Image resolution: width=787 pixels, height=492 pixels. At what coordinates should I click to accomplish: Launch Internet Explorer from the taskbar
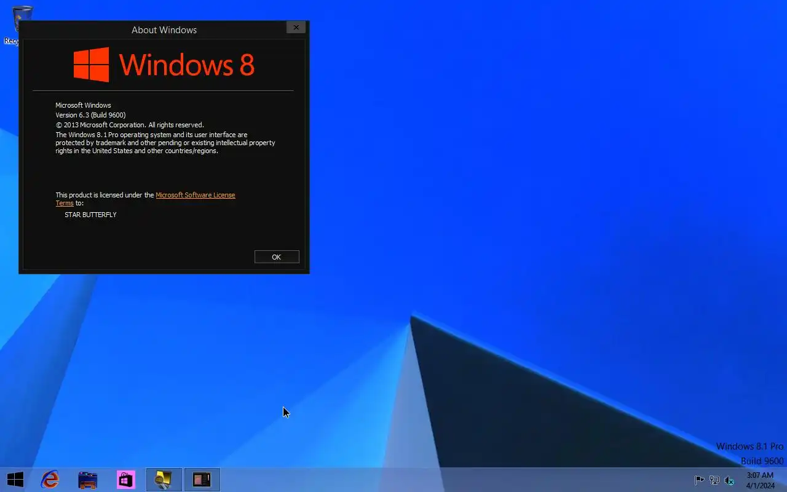[50, 480]
